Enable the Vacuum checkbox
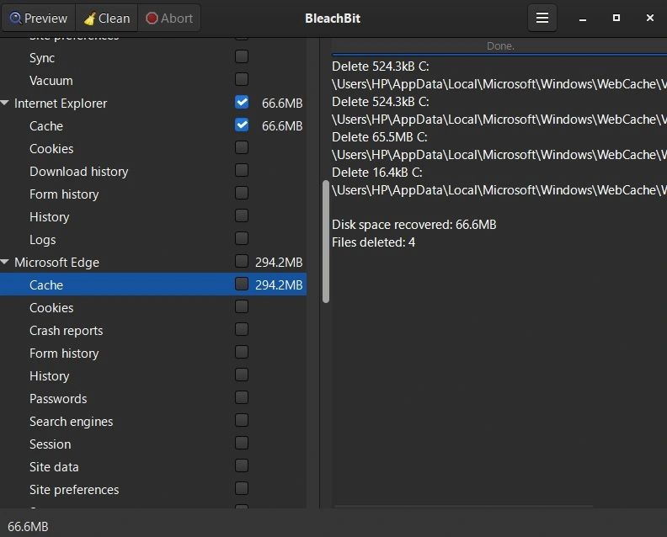The width and height of the screenshot is (667, 537). click(242, 79)
